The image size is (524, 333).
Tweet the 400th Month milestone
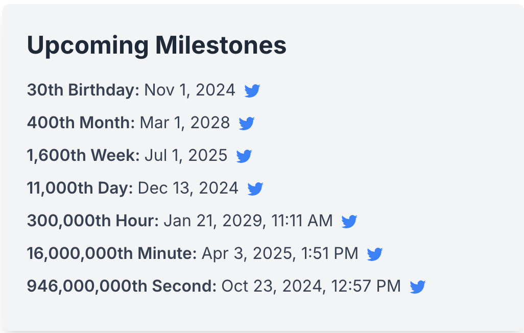coord(247,123)
